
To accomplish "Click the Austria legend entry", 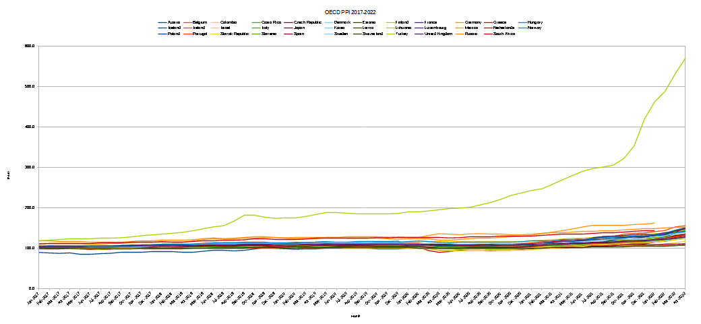I will point(174,22).
